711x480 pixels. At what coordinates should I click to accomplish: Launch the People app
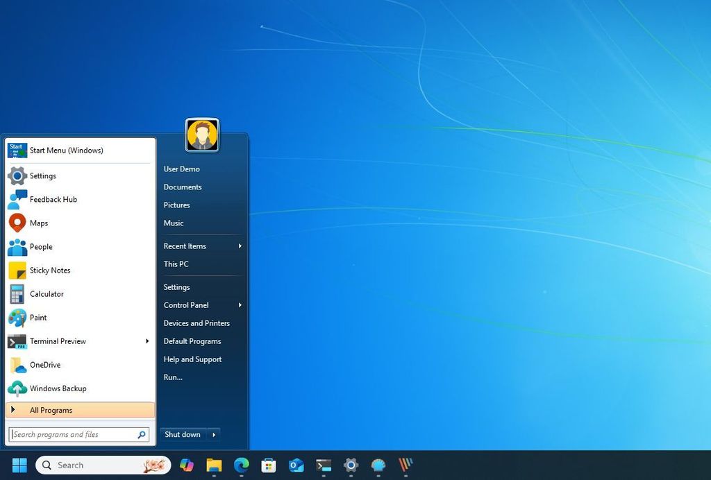tap(41, 247)
